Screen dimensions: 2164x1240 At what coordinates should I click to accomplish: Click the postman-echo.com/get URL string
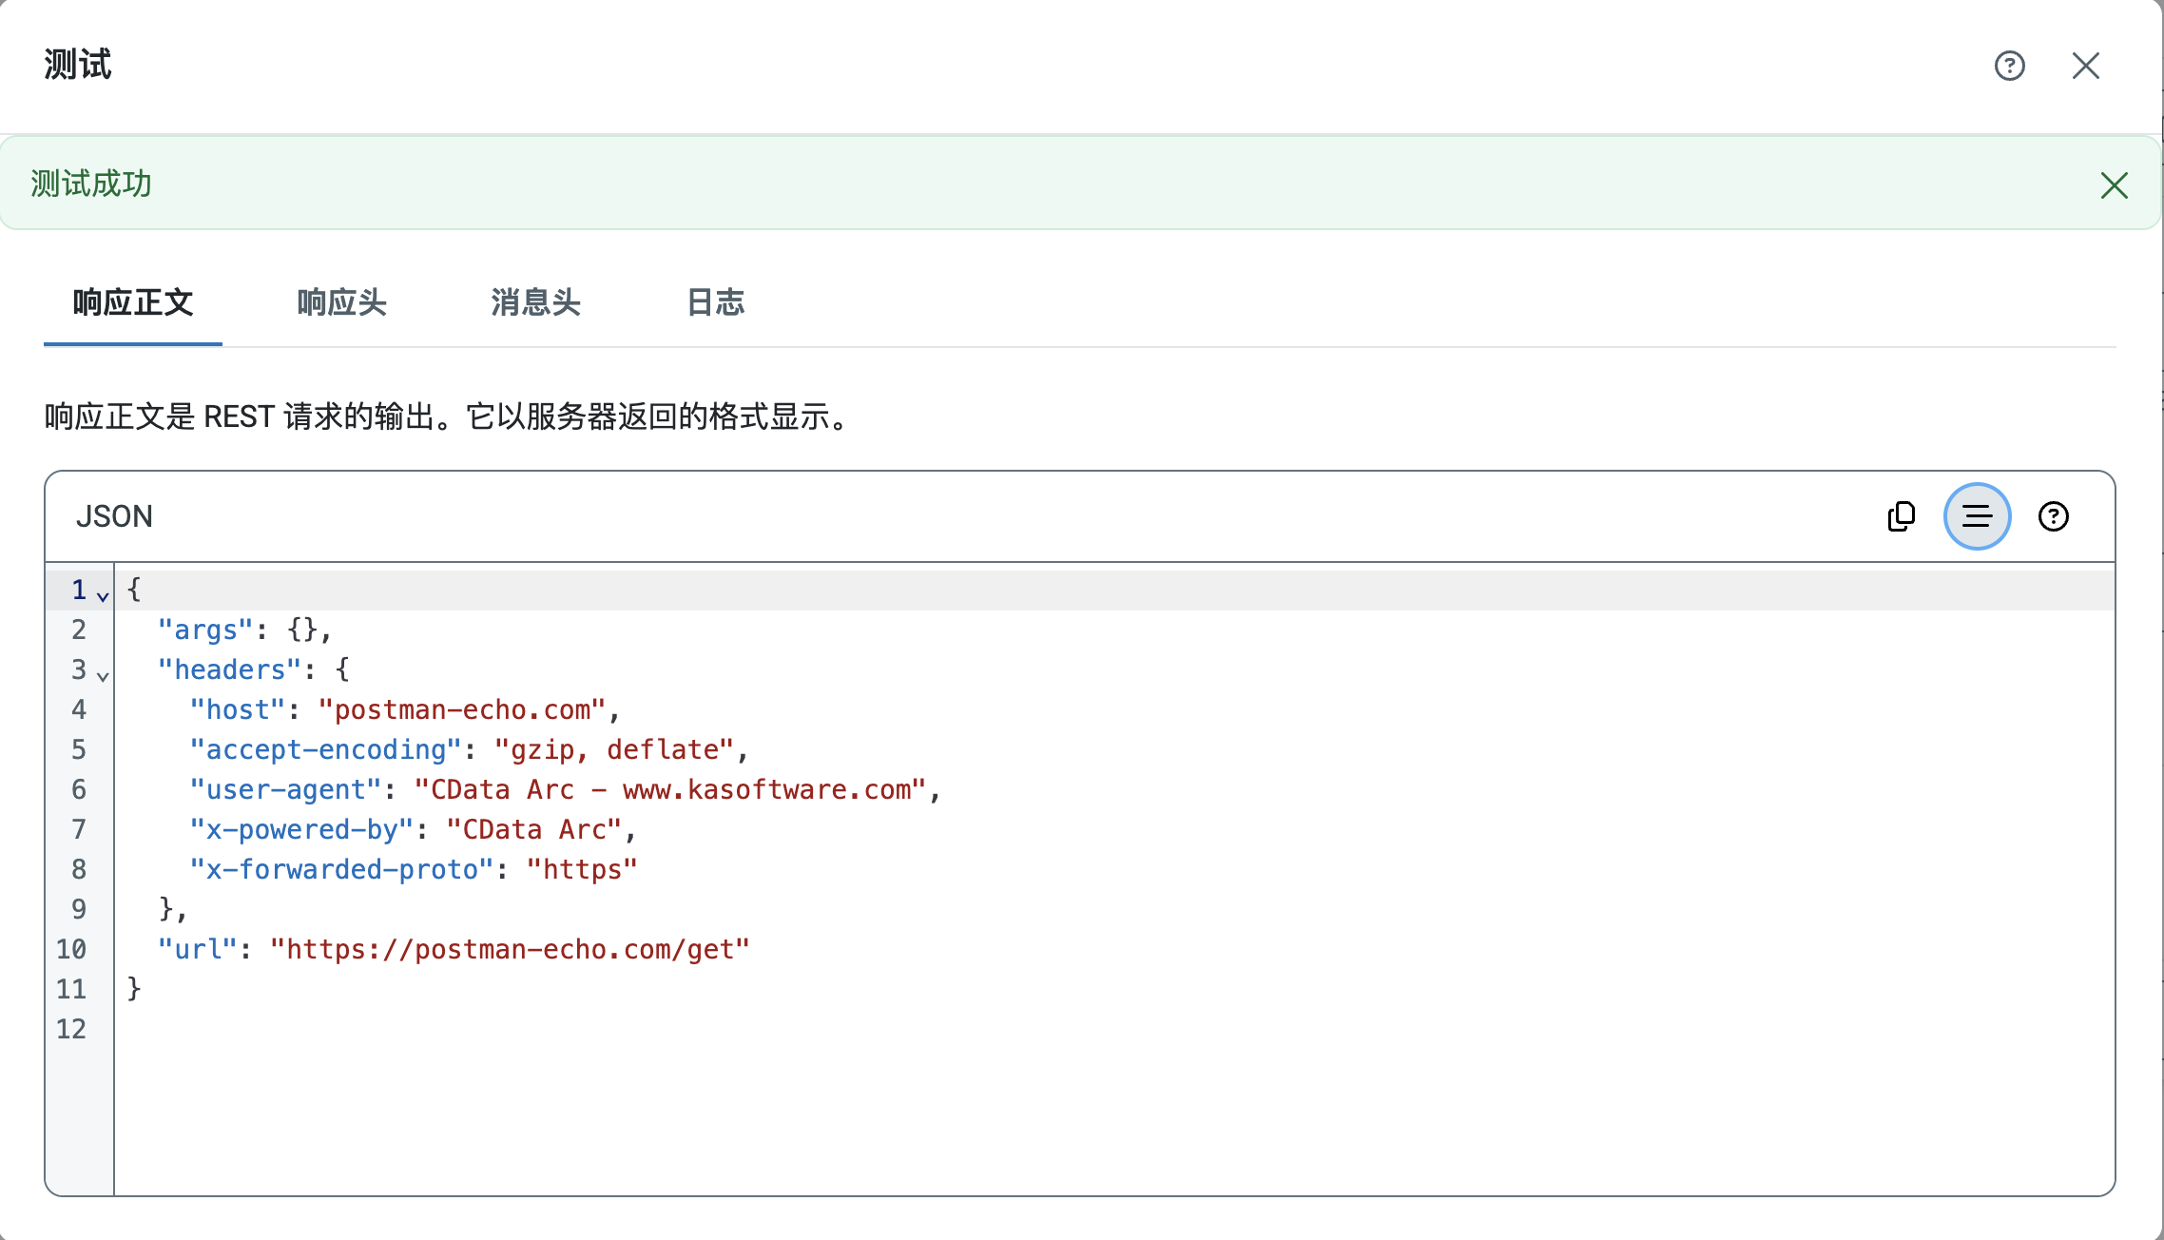pyautogui.click(x=510, y=949)
